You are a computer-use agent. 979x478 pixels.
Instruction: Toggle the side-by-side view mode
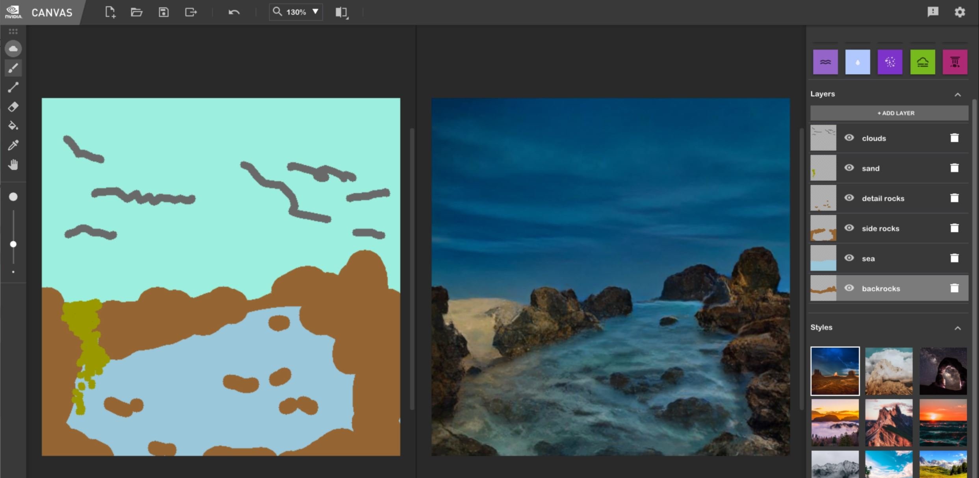(341, 12)
